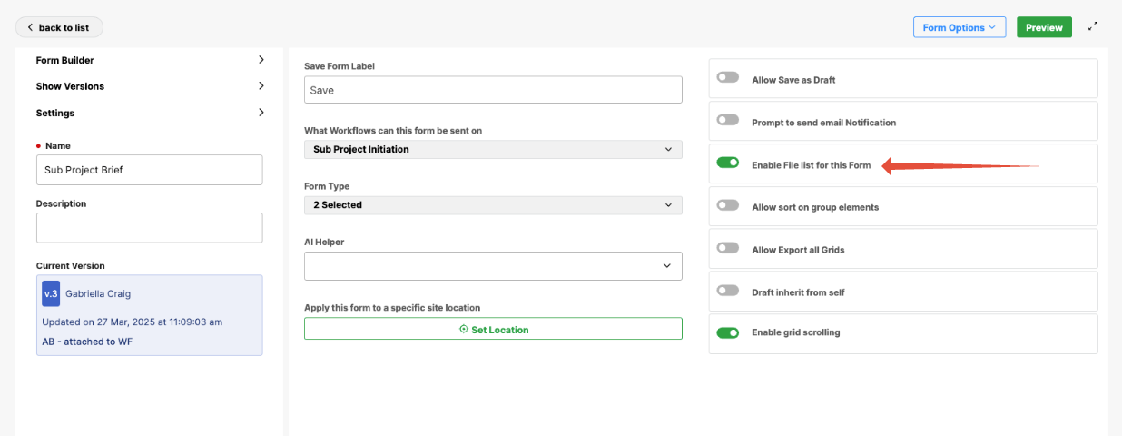Click the green Preview button
The width and height of the screenshot is (1122, 436).
(1044, 27)
